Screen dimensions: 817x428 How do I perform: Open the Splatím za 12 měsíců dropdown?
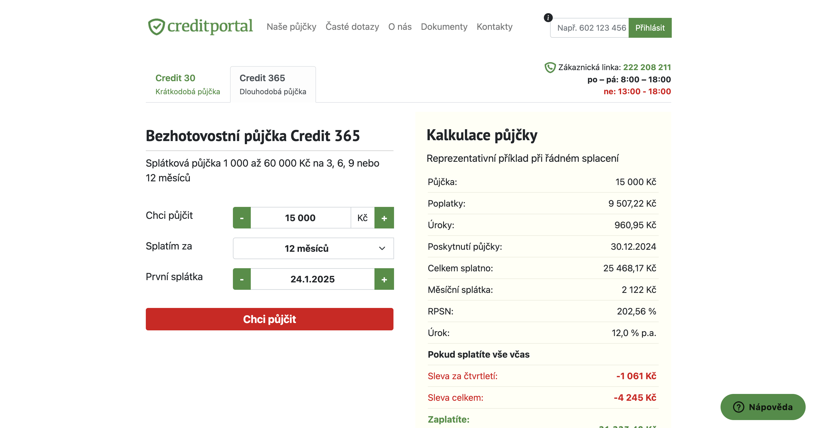[313, 248]
